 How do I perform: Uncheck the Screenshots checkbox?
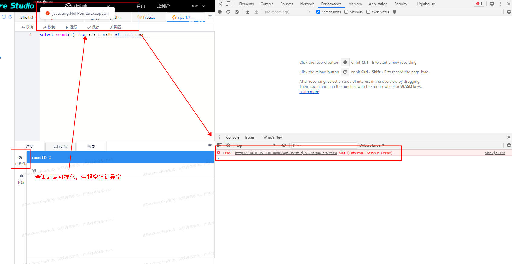pyautogui.click(x=318, y=12)
